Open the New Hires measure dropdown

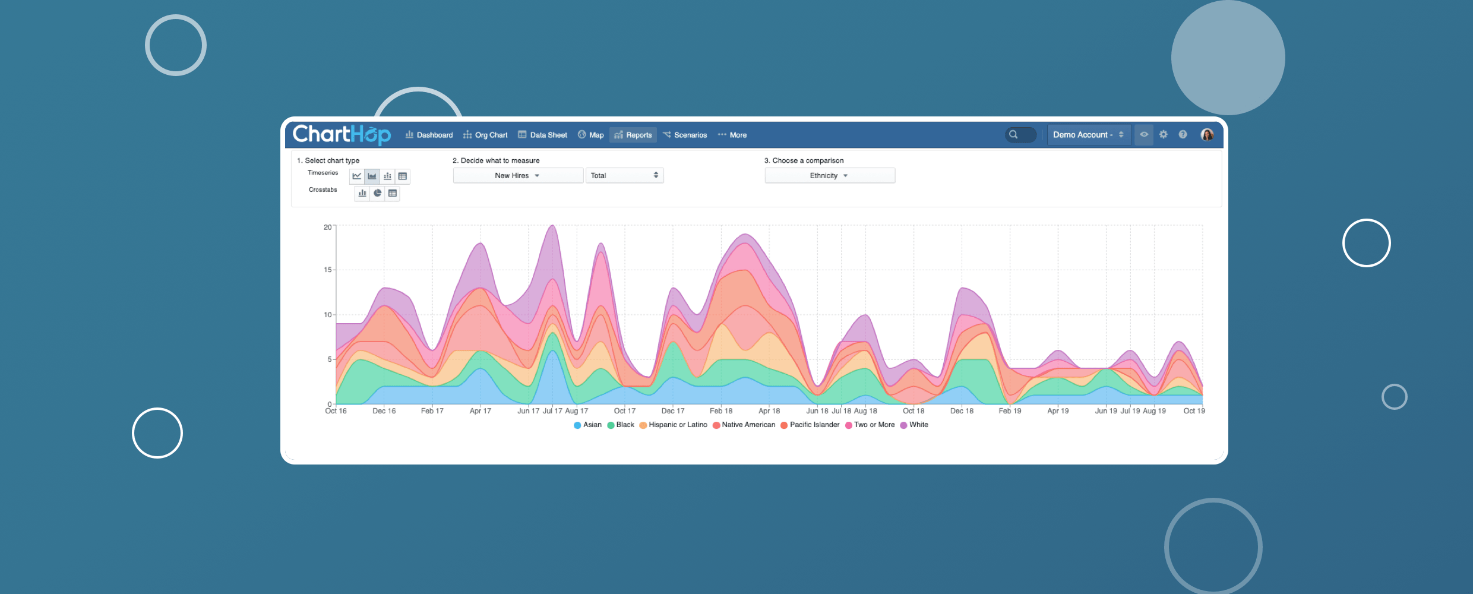coord(517,176)
